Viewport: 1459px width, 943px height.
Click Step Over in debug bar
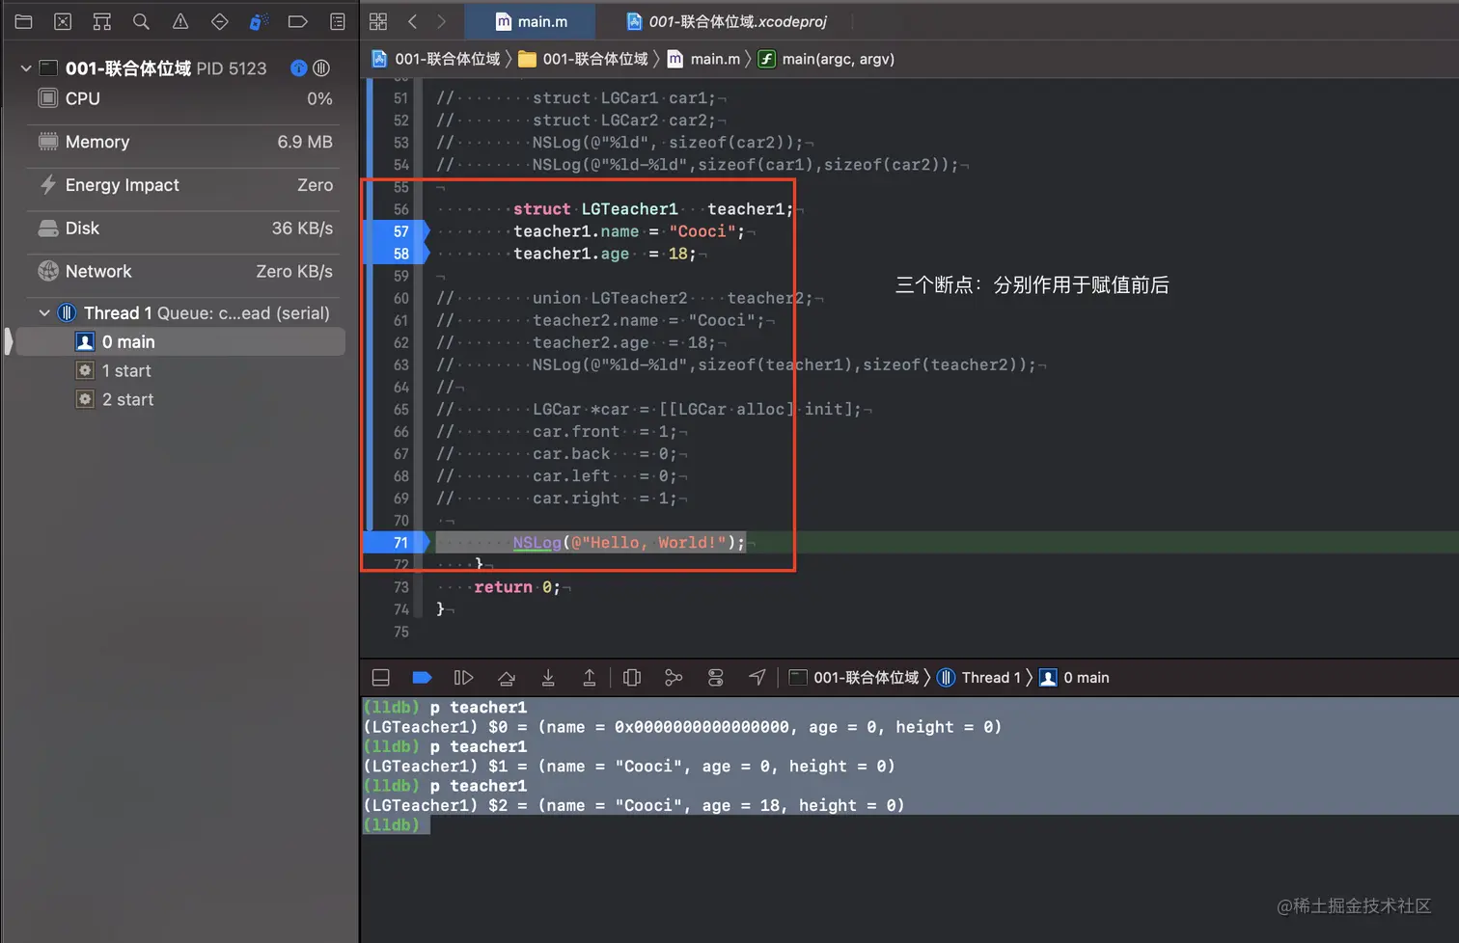[x=507, y=678]
